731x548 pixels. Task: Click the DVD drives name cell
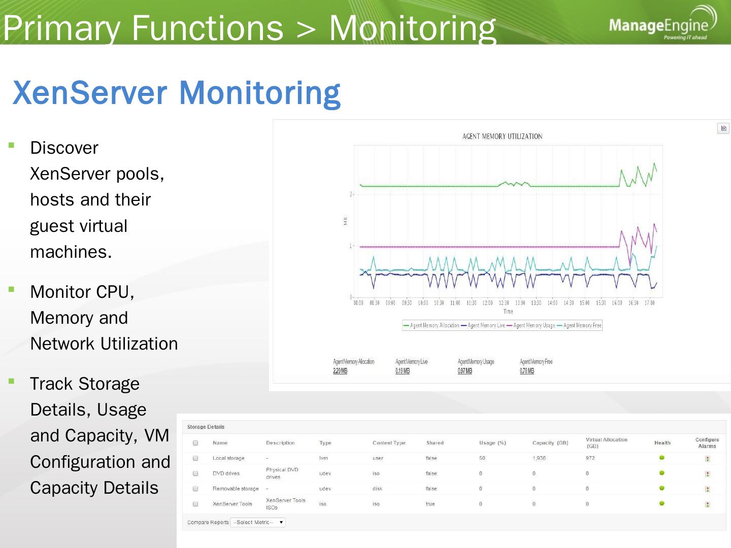(x=226, y=473)
